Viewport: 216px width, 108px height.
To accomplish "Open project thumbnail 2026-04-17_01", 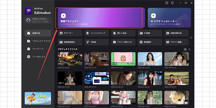I will point(123,59).
